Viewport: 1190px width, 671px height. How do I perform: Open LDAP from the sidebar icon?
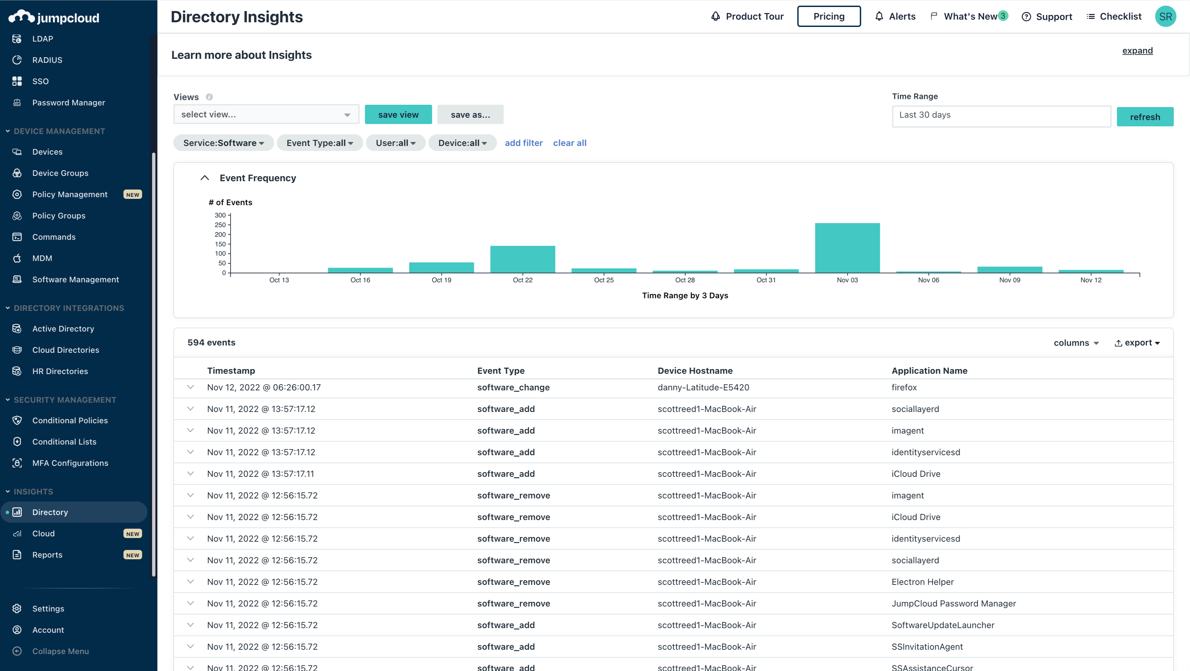point(17,39)
